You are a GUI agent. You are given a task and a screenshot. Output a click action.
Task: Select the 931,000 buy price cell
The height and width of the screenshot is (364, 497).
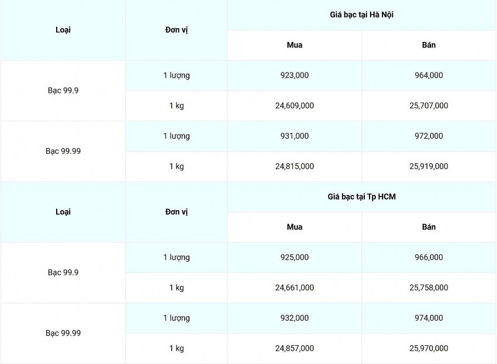pos(295,136)
